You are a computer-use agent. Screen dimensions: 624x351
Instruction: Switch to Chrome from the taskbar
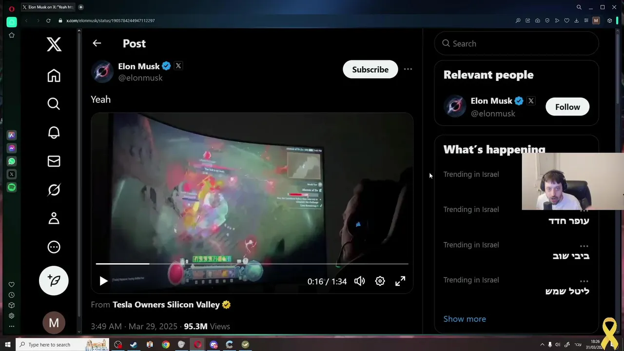click(x=166, y=345)
